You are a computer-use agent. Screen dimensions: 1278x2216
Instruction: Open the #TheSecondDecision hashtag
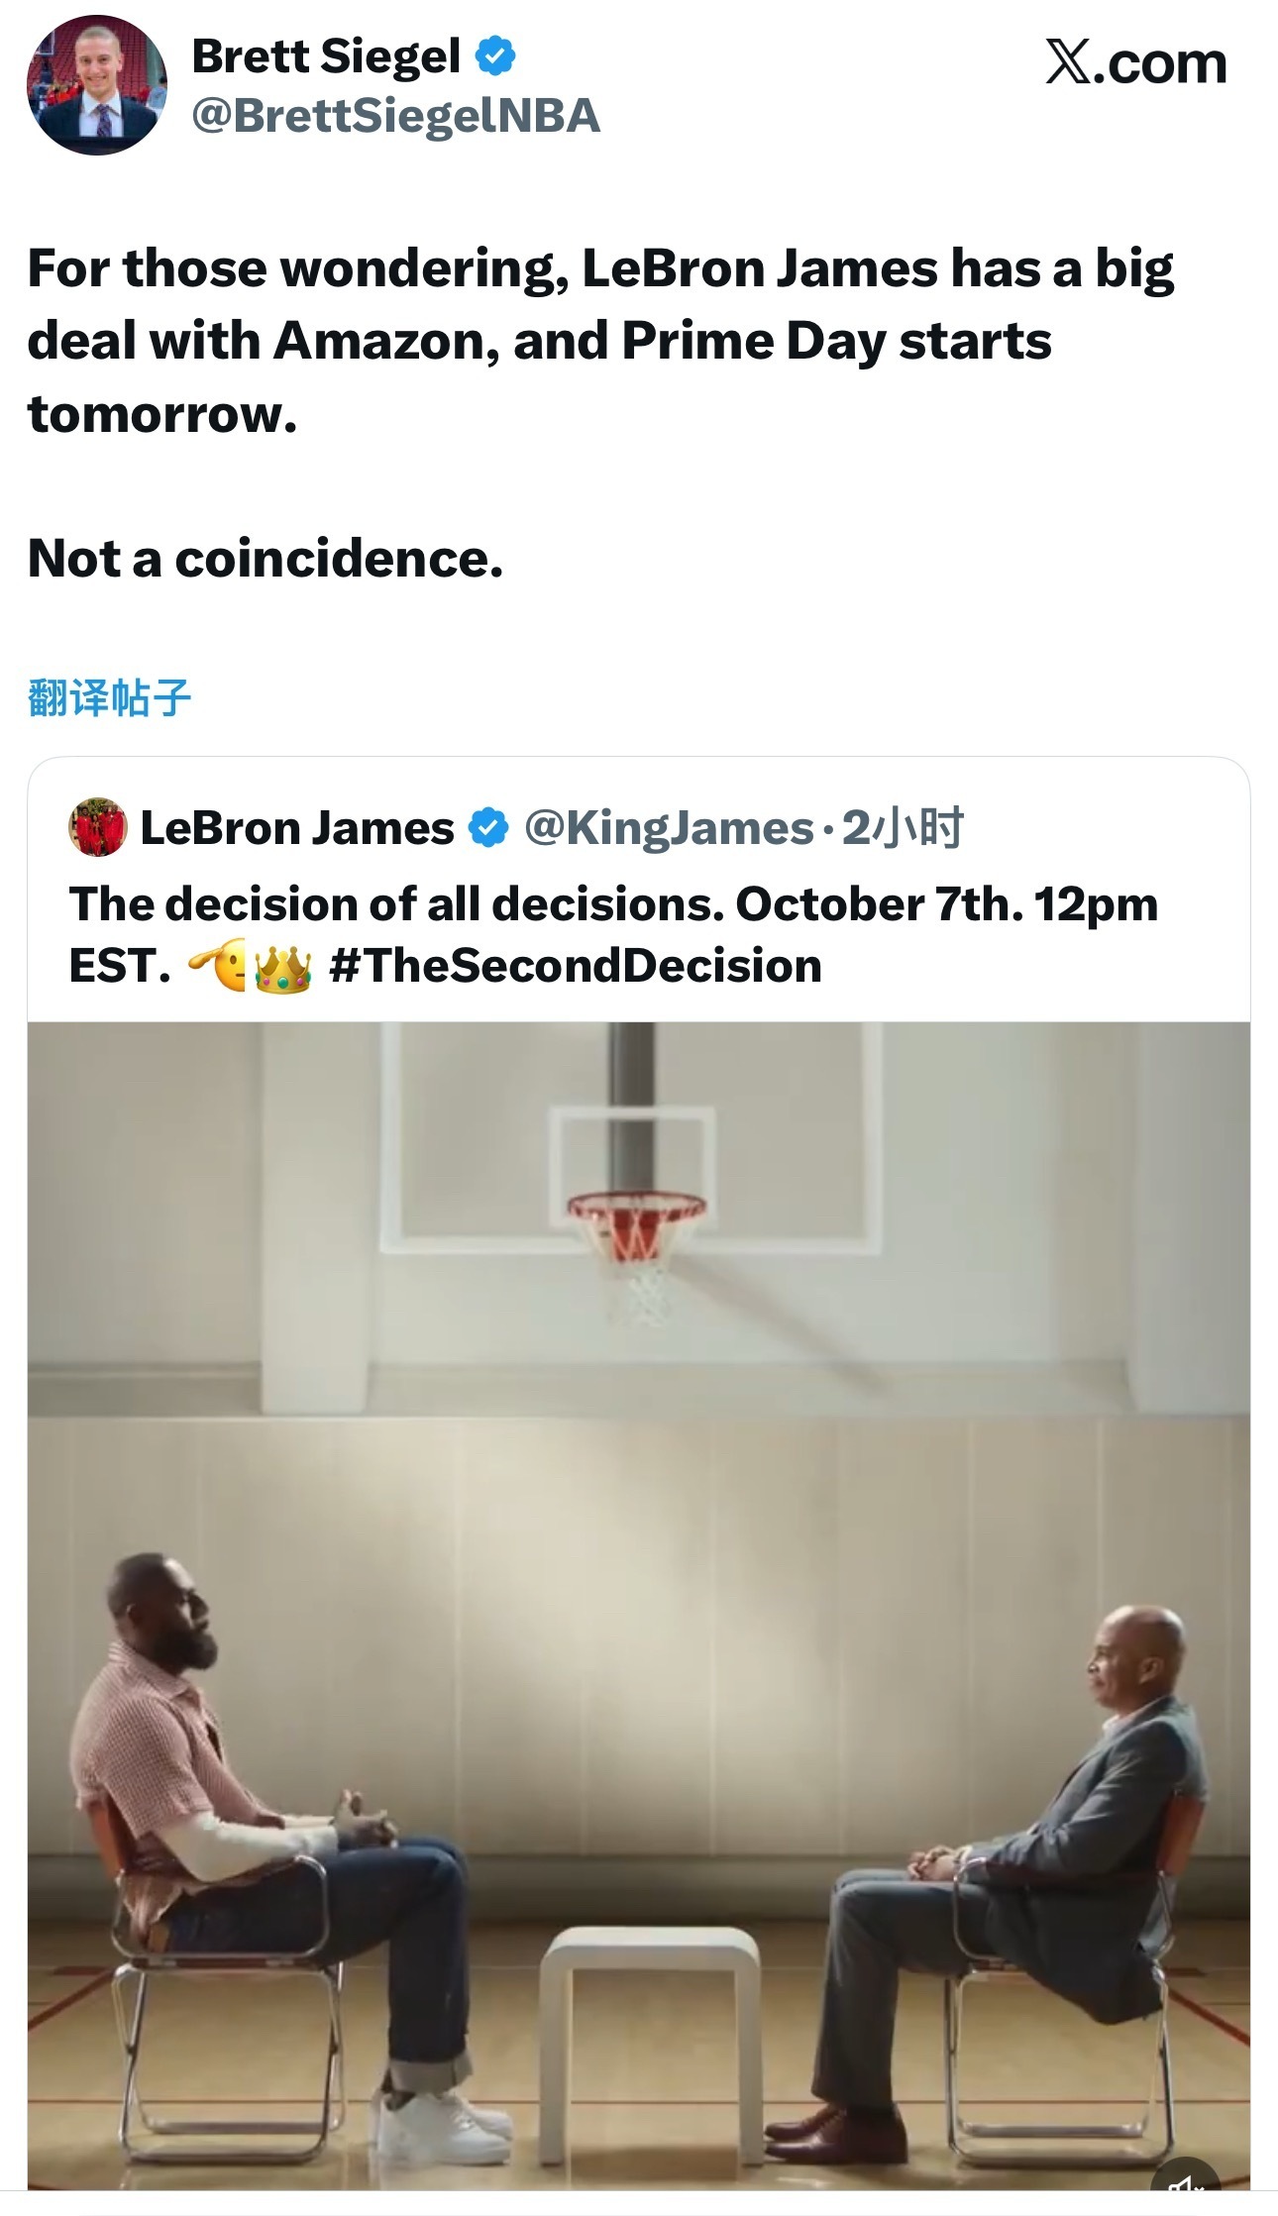pyautogui.click(x=575, y=966)
